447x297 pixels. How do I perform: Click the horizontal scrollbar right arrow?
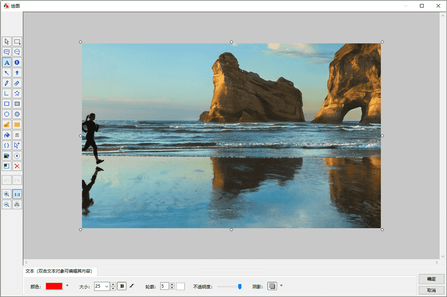(x=436, y=262)
